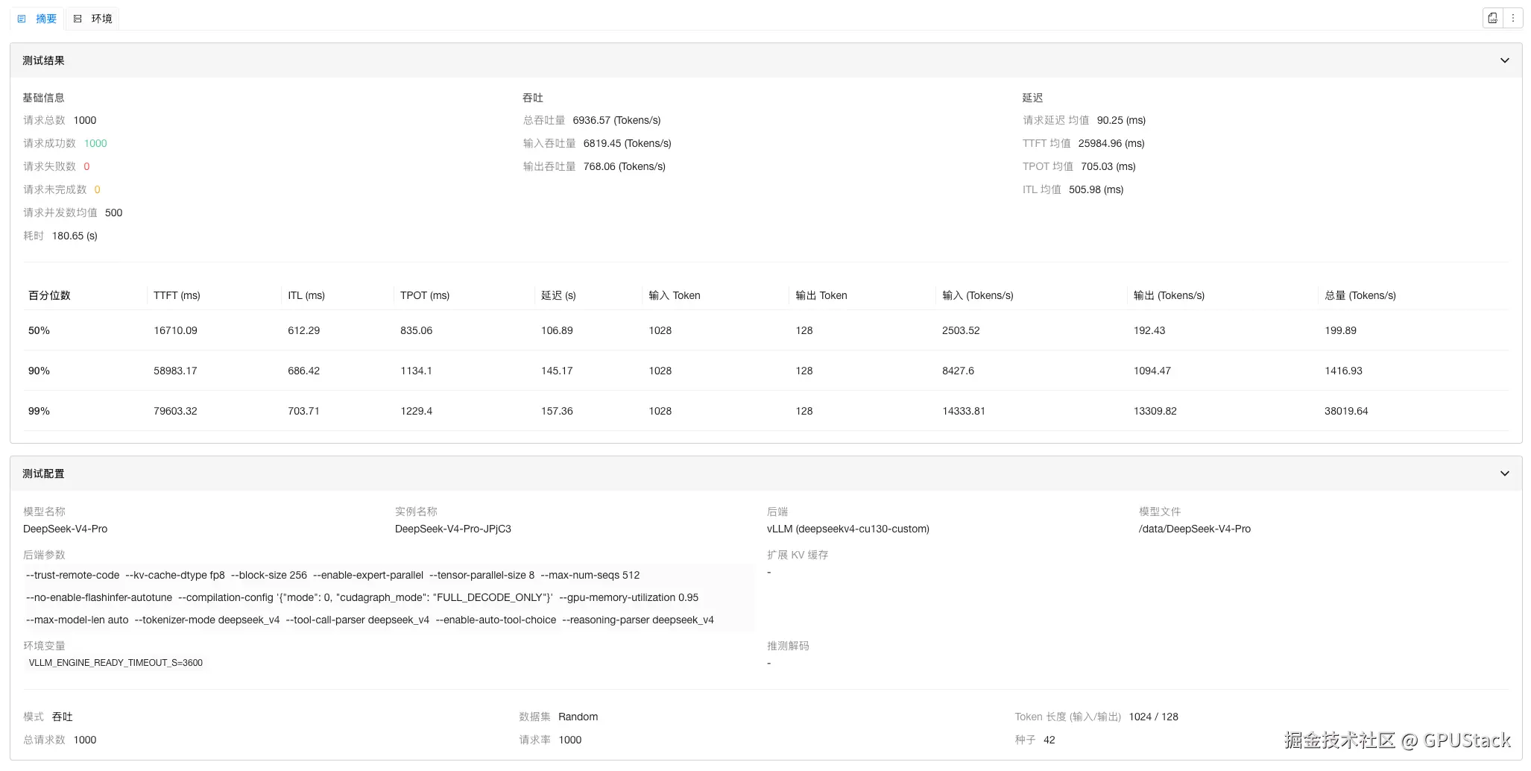The image size is (1531, 771).
Task: Click the 测试结果 panel header title
Action: tap(43, 60)
